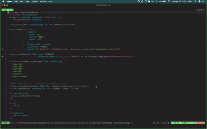Open the Hyper application menu
207x129 pixels.
tap(9, 1)
